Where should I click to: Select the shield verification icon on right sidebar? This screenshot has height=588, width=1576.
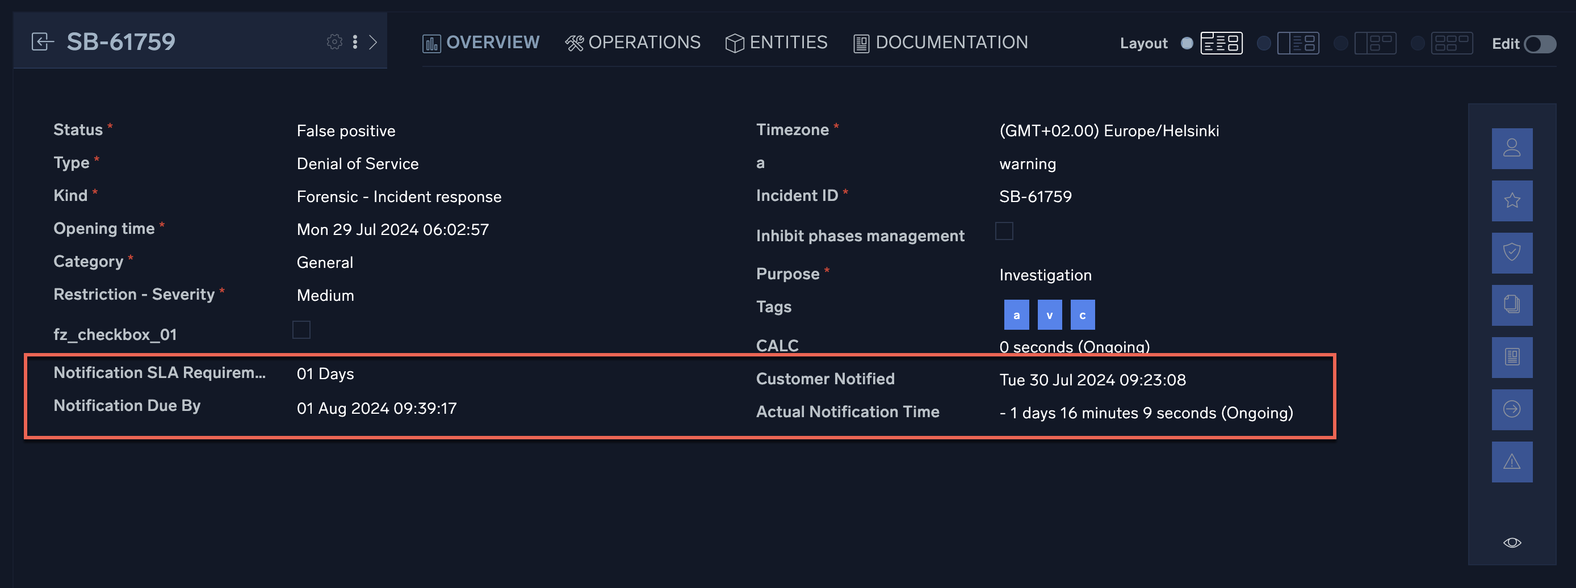tap(1512, 253)
